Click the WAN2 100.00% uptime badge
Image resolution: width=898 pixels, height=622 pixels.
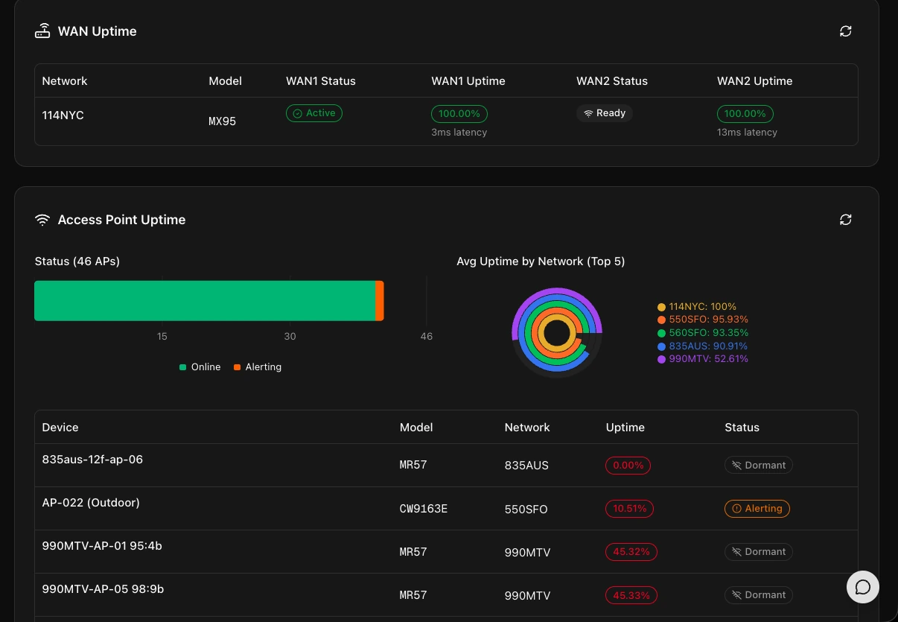point(745,114)
